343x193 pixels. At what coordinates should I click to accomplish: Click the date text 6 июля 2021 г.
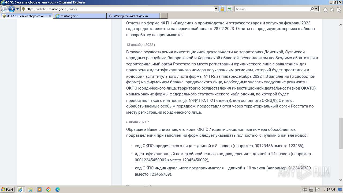click(138, 122)
